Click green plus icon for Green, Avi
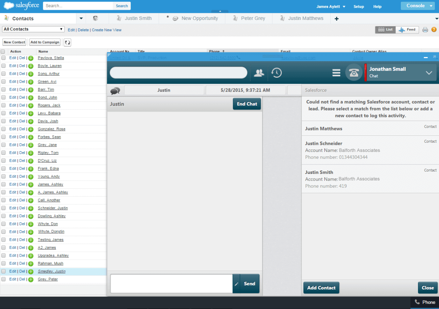 (31, 82)
